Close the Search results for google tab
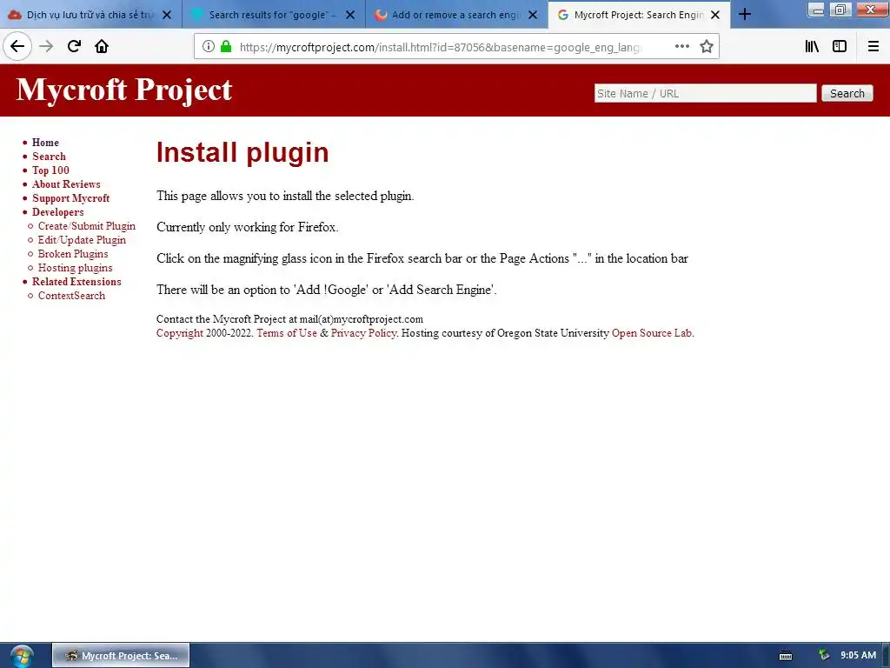This screenshot has height=668, width=890. click(350, 15)
